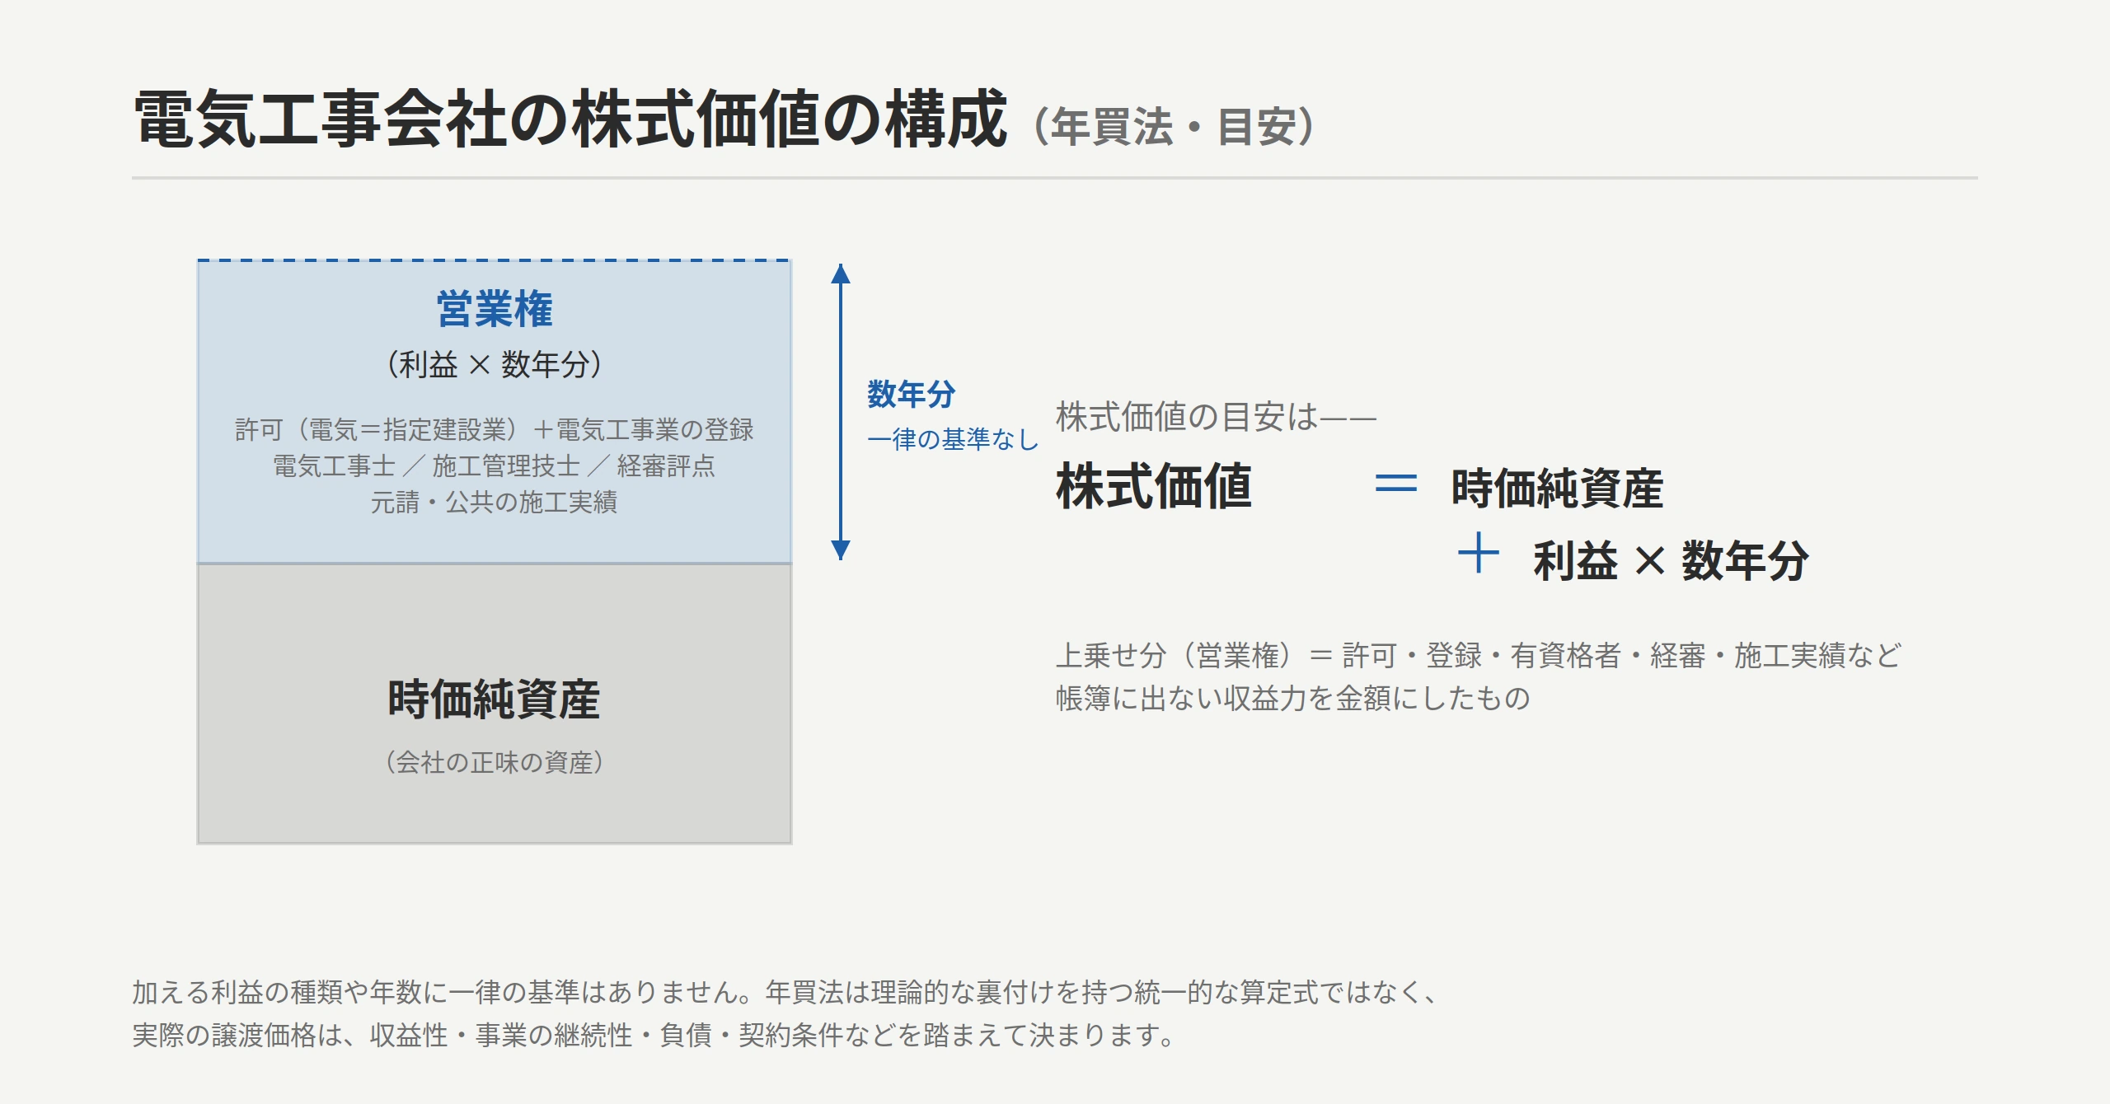Click the line 元請・公共の施工実績
Image resolution: width=2110 pixels, height=1104 pixels.
495,502
